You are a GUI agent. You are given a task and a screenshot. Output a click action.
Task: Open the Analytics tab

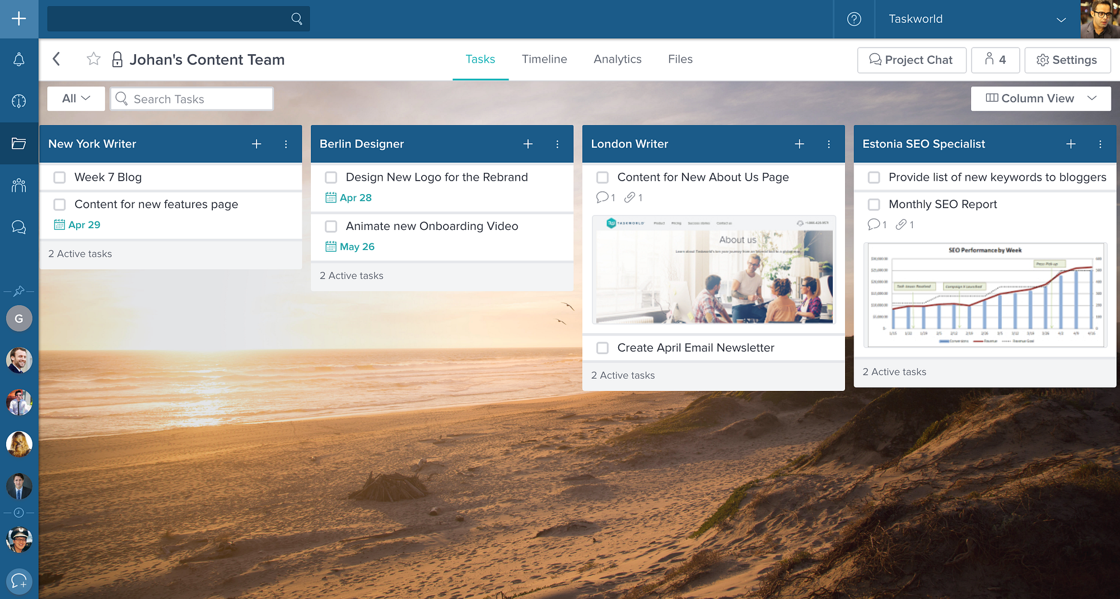(618, 59)
